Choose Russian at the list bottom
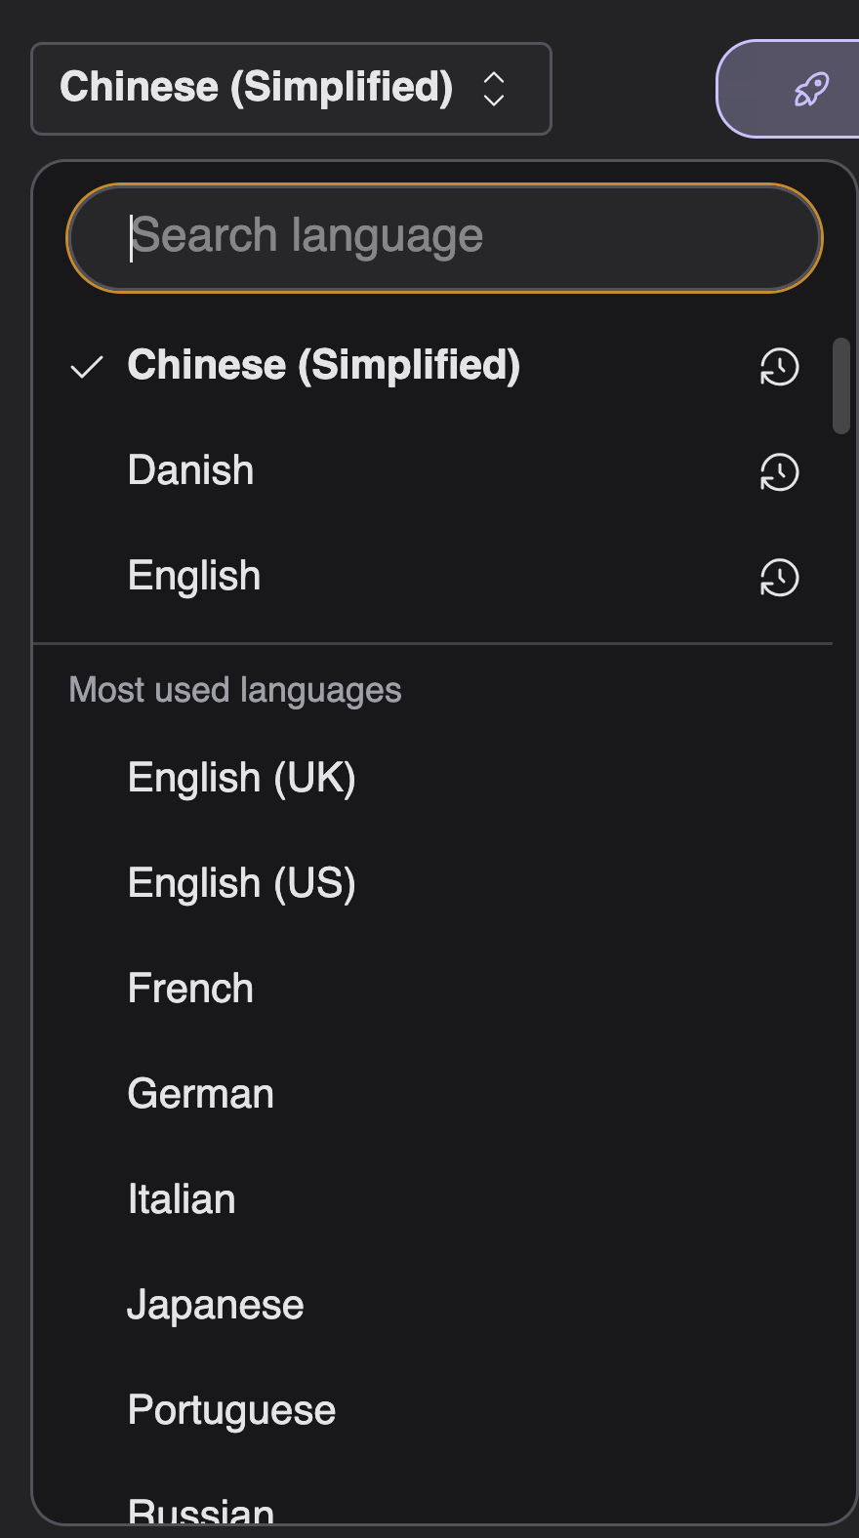The width and height of the screenshot is (859, 1538). pos(201,1510)
